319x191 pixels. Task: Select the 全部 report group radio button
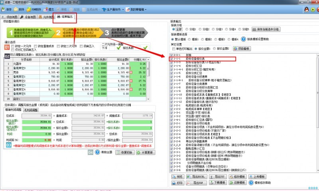coord(173,29)
